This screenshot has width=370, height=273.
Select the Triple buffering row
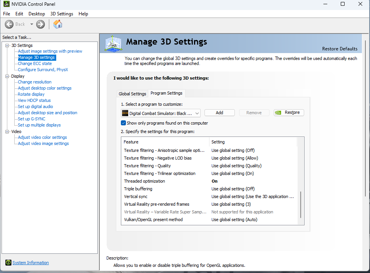coord(209,189)
